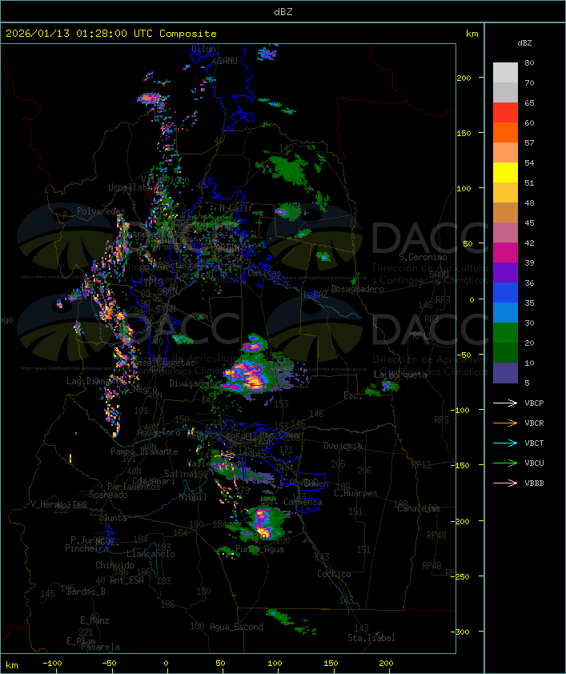
Task: Click the Sta.Isabel location label
Action: [x=371, y=638]
